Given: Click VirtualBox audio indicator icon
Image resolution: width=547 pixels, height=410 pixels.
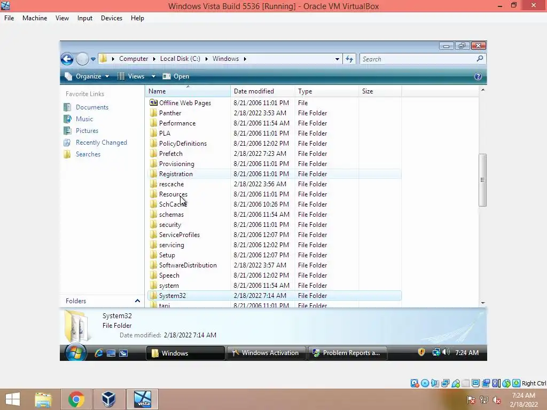Looking at the screenshot, I should tap(435, 383).
